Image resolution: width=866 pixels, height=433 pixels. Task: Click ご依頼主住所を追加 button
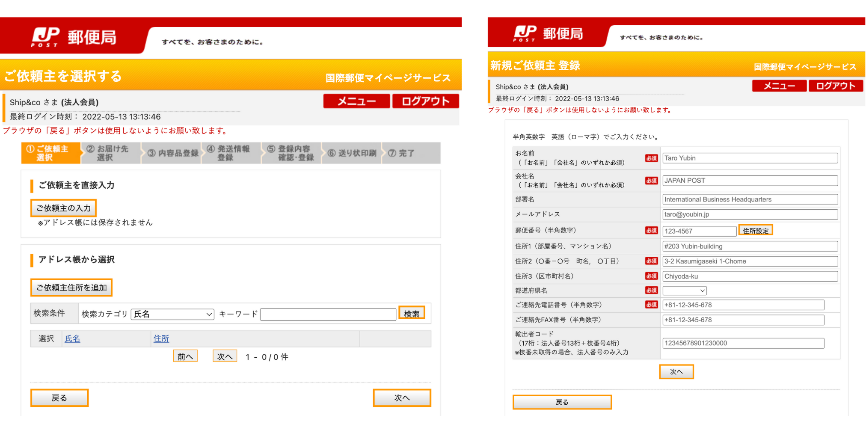[71, 288]
